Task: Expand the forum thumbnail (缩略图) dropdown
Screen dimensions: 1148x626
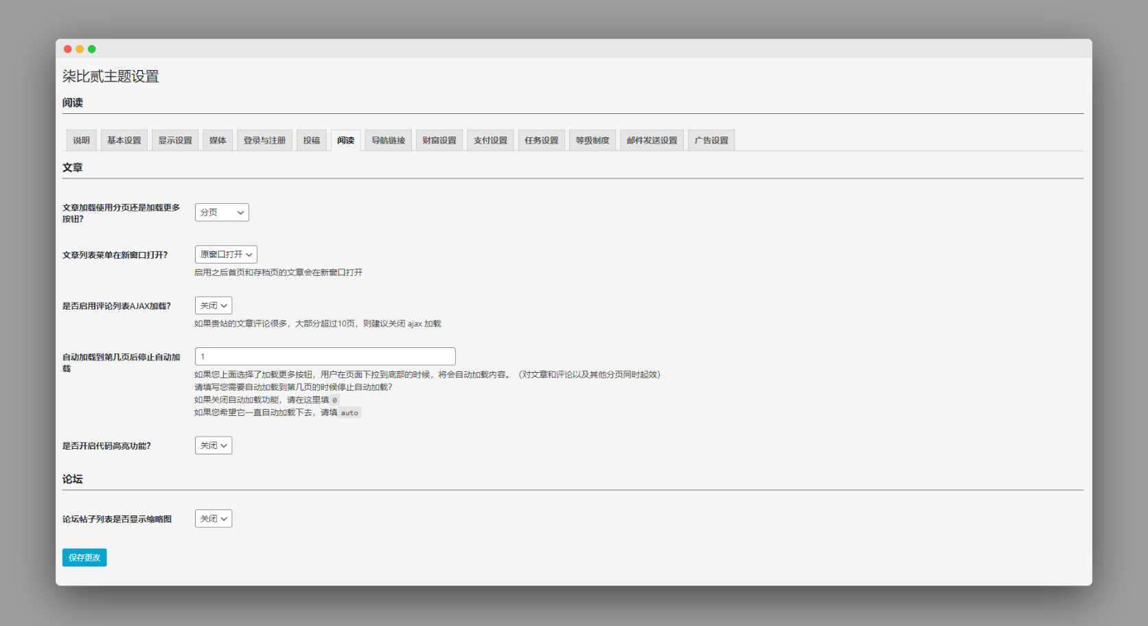Action: [x=214, y=519]
